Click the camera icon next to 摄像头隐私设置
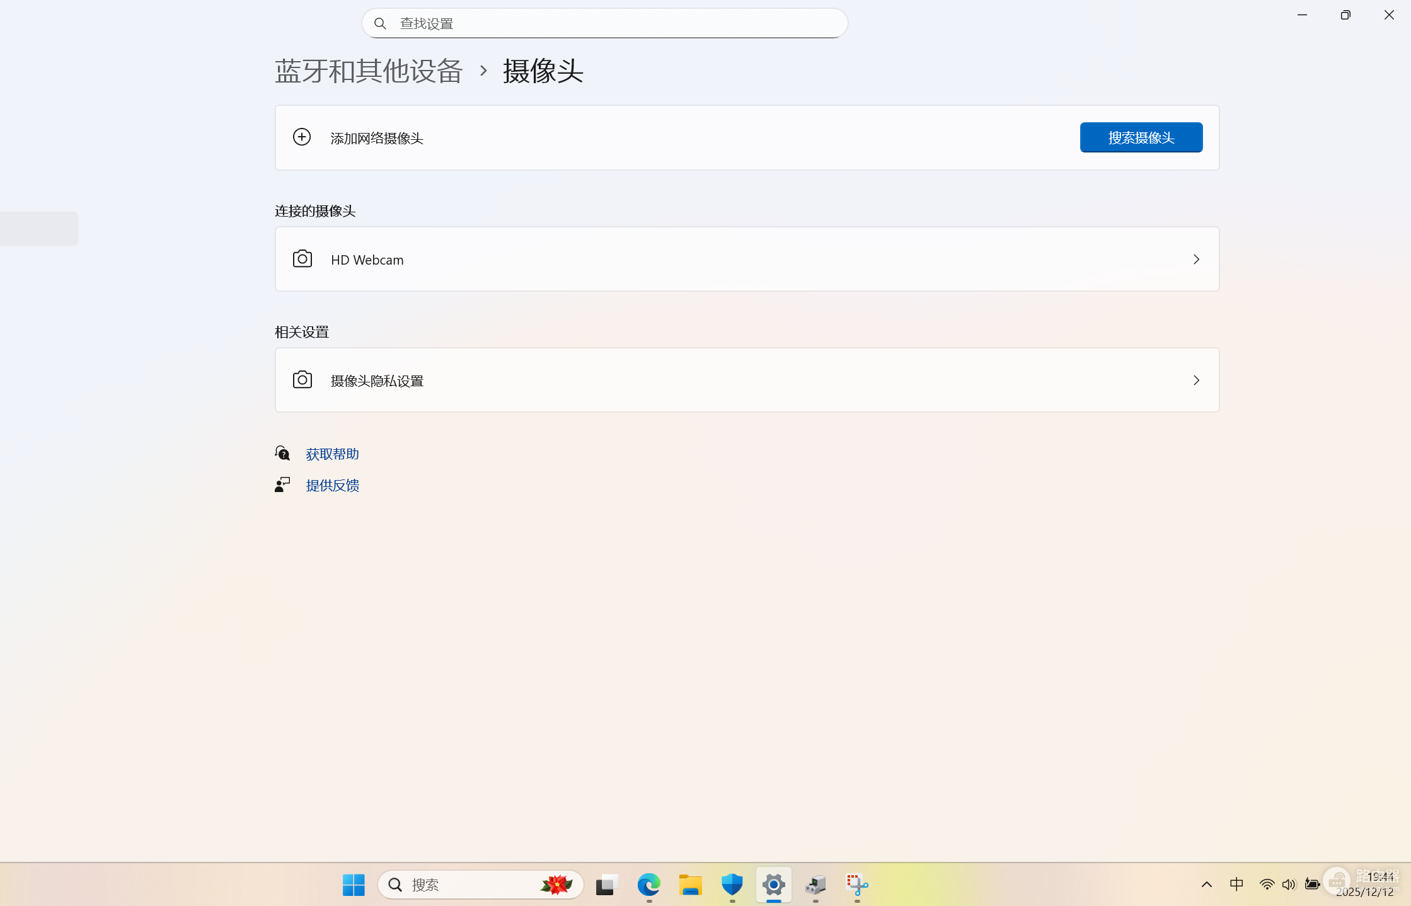1411x906 pixels. point(302,380)
